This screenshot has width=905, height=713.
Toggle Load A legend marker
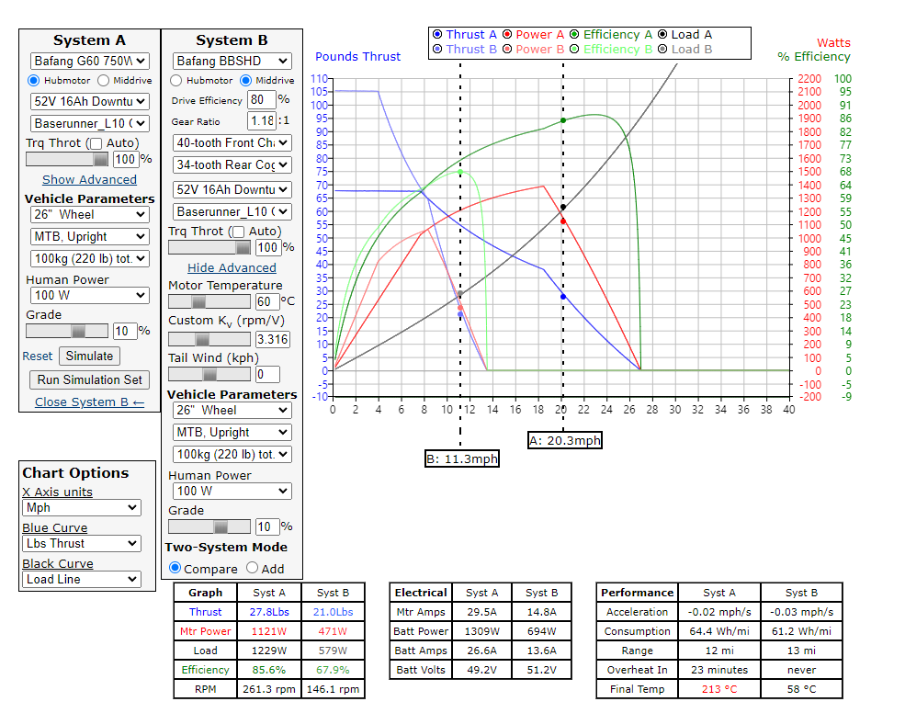662,35
